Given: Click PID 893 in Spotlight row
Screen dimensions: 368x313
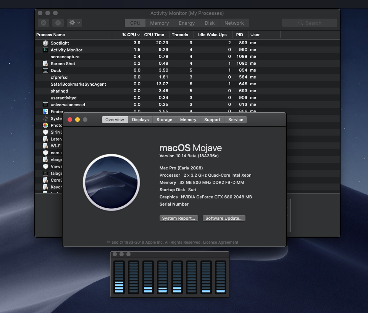Looking at the screenshot, I should click(x=243, y=43).
